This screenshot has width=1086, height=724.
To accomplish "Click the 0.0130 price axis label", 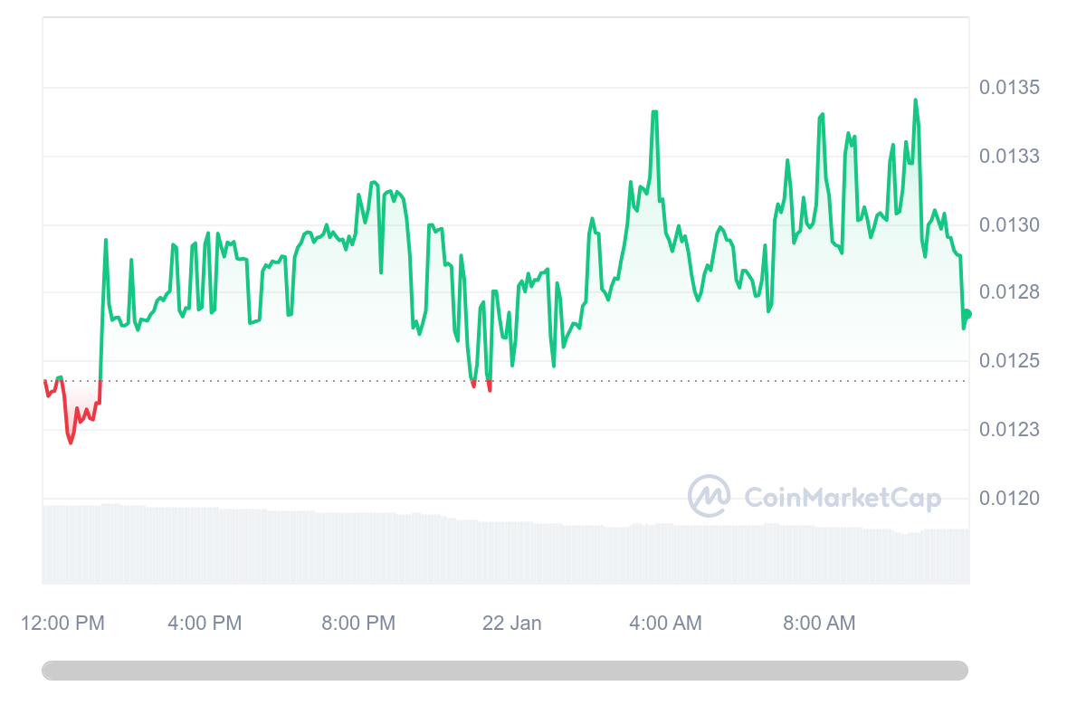I will 1009,224.
